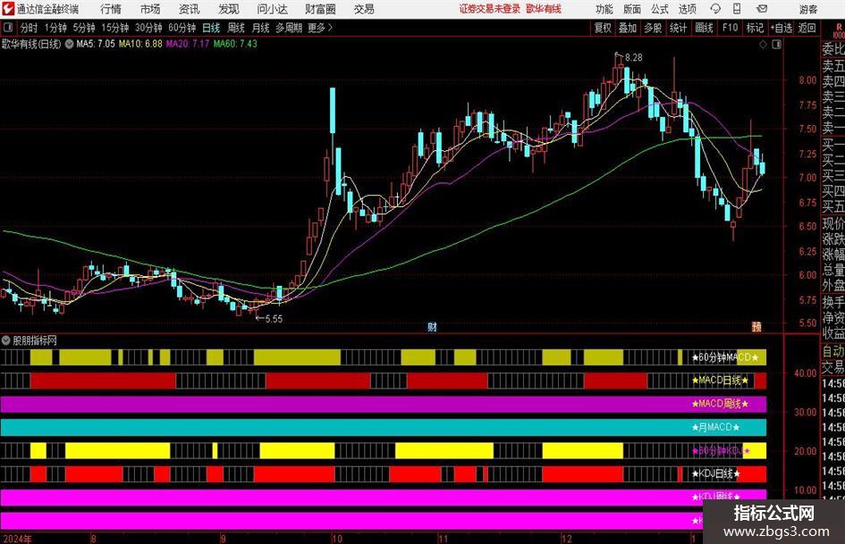The height and width of the screenshot is (544, 845).
Task: Open the 资讯 menu
Action: pos(190,9)
